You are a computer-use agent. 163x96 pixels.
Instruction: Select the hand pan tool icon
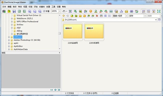pyautogui.click(x=64, y=11)
